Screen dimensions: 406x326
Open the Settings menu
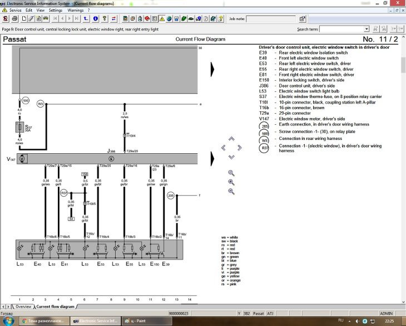[56, 10]
